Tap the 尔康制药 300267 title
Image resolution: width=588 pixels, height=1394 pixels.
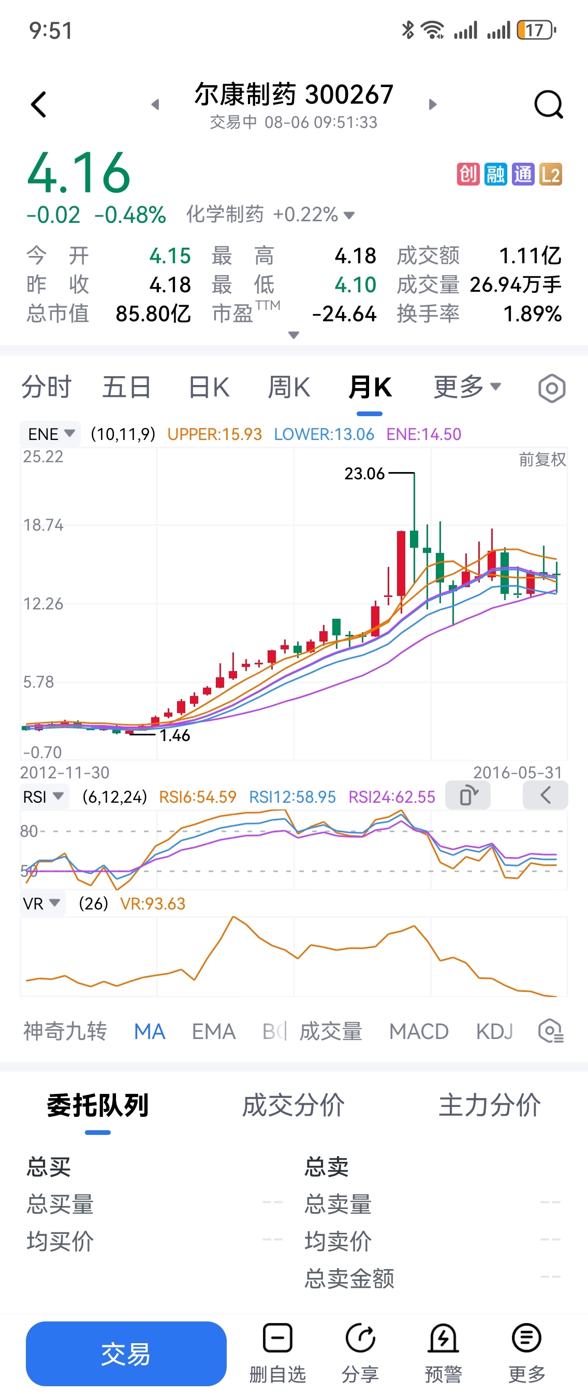294,94
